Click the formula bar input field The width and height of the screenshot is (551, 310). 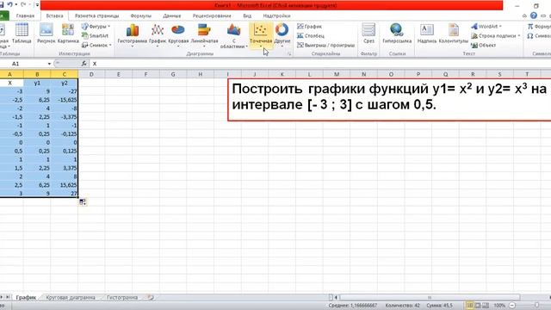tap(319, 64)
